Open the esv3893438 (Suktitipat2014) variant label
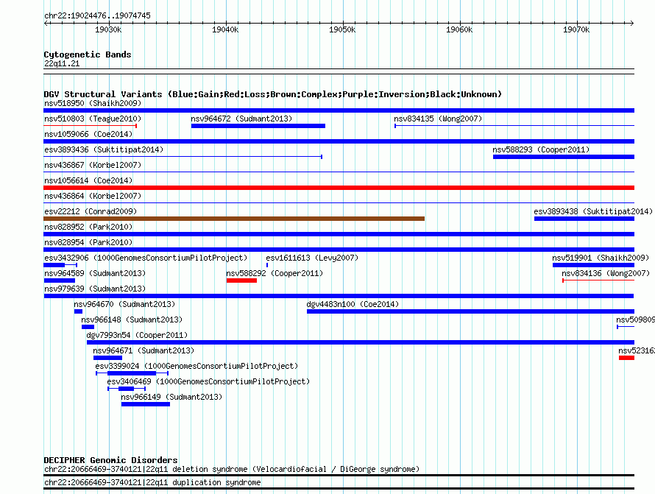 pyautogui.click(x=593, y=211)
